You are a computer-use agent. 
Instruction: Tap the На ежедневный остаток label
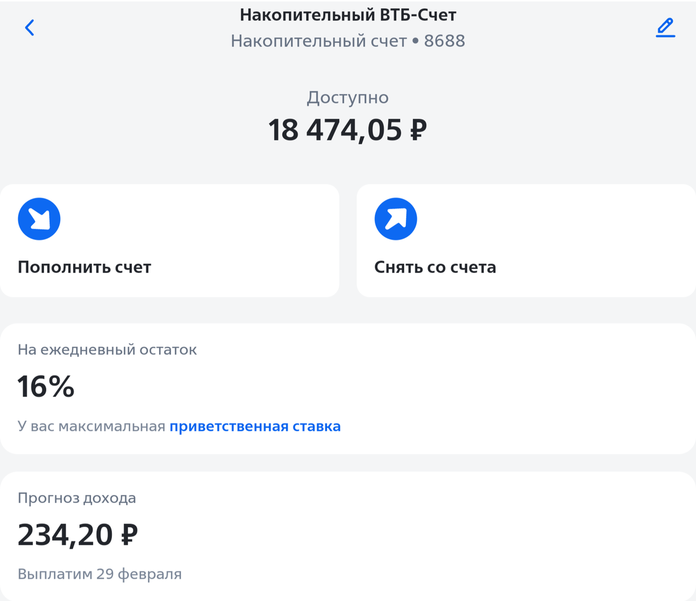tap(107, 349)
